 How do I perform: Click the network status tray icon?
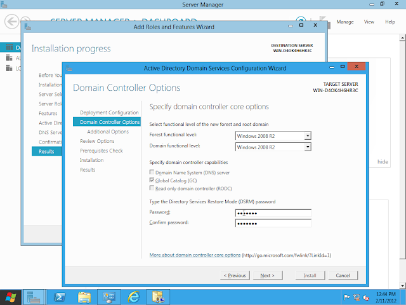pyautogui.click(x=357, y=297)
